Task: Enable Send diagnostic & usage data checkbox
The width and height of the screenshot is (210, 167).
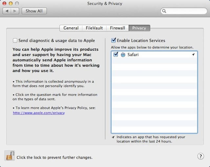Action: tap(15, 41)
